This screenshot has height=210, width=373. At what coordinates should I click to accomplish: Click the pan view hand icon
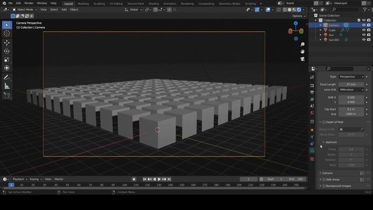302,51
